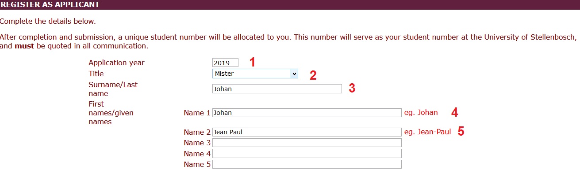This screenshot has height=177, width=580.
Task: Focus the empty Name 5 text field
Action: pyautogui.click(x=307, y=164)
